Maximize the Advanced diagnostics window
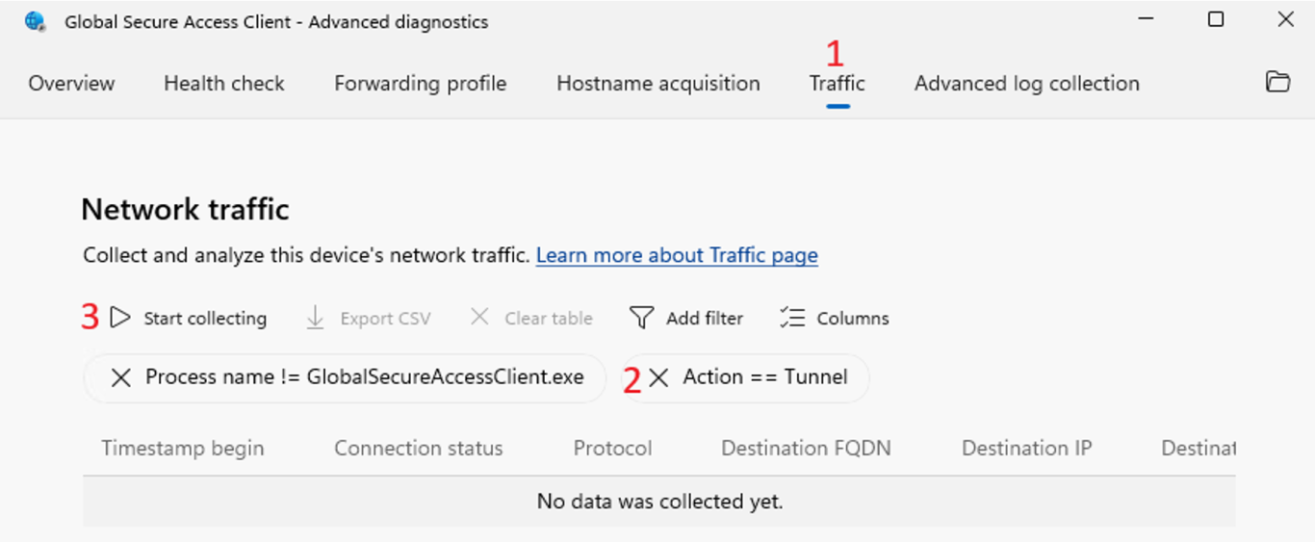 (x=1216, y=19)
